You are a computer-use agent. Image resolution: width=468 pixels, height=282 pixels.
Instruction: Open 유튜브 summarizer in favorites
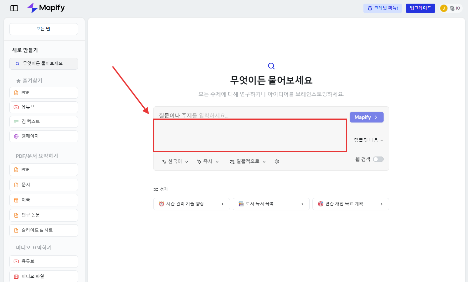43,107
